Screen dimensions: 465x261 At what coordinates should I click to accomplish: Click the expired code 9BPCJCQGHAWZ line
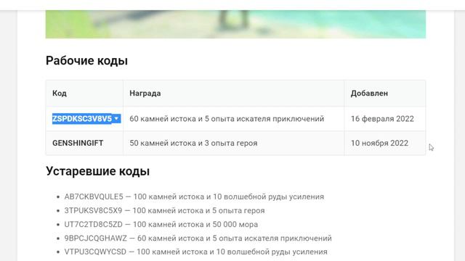coord(198,238)
